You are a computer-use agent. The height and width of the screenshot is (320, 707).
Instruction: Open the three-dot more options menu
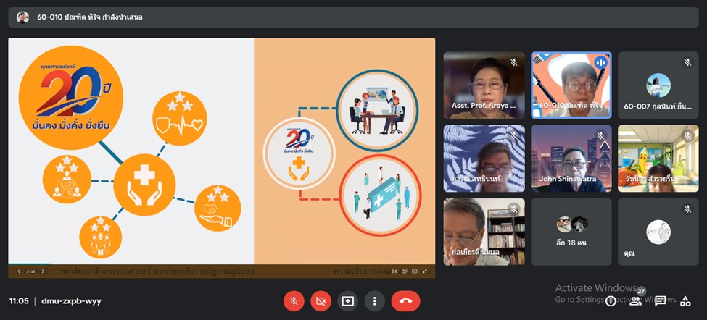[x=374, y=300]
